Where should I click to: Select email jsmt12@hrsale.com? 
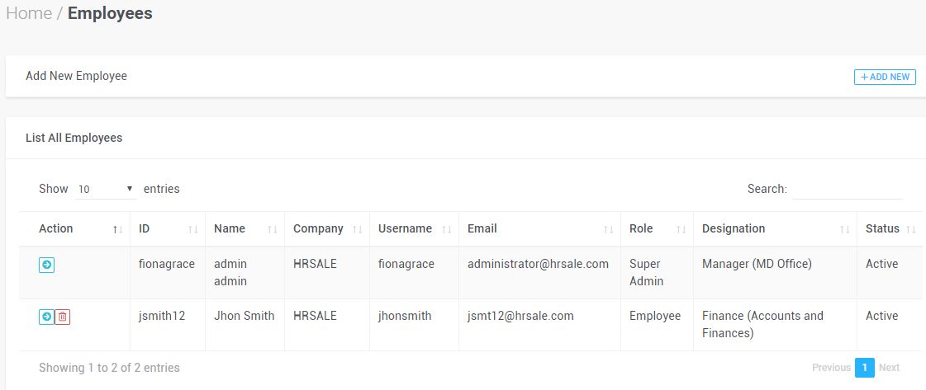(520, 316)
